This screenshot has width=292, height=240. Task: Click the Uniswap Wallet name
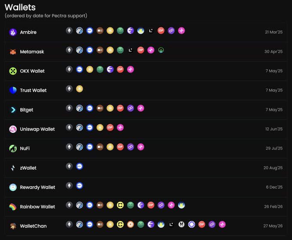[37, 129]
